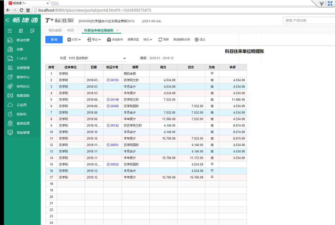Click 联查辅助总账 in the toolbar

pos(182,40)
